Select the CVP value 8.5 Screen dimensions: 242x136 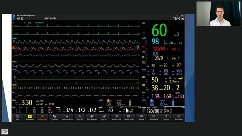click(155, 54)
